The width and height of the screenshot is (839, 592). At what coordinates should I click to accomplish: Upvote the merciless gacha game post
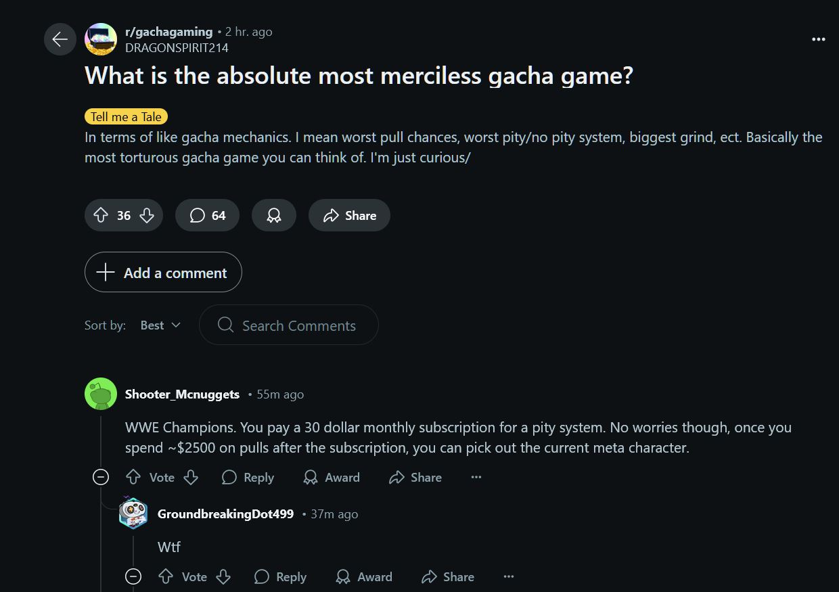[101, 215]
